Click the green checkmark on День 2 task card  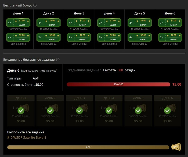coord(50,111)
